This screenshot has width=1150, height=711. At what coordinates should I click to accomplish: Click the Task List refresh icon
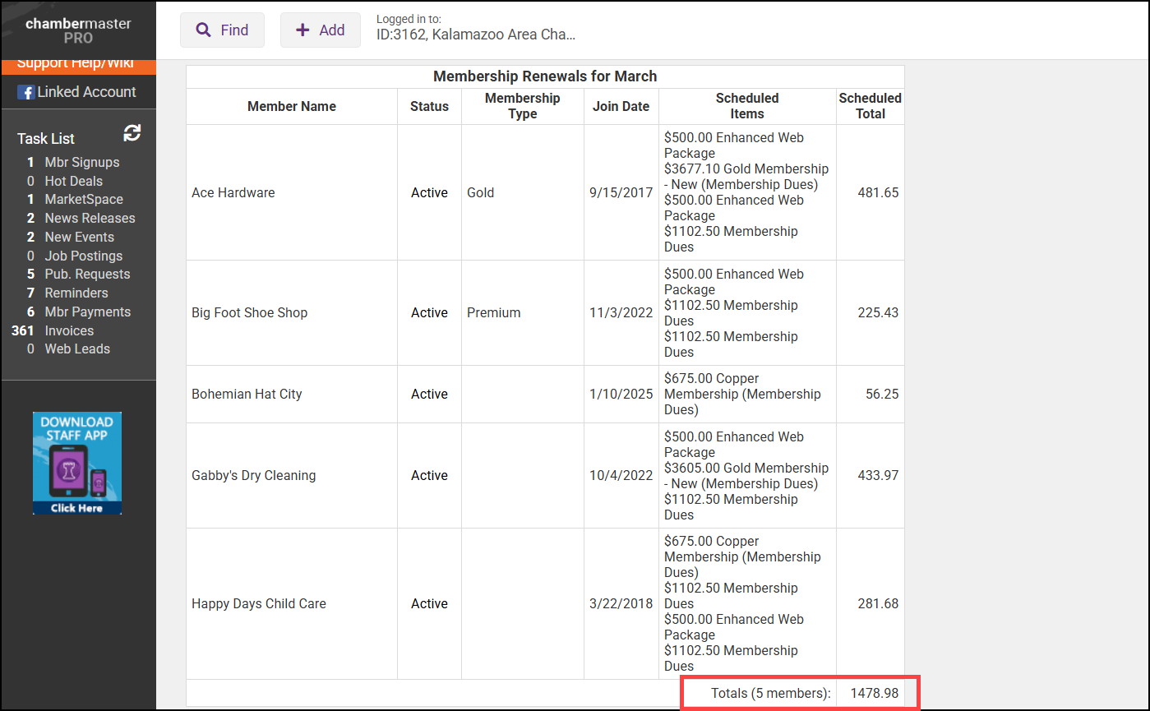(x=132, y=133)
